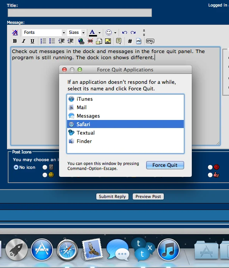Increase indent of text
Screen dimensions: 229x268
coord(71,41)
